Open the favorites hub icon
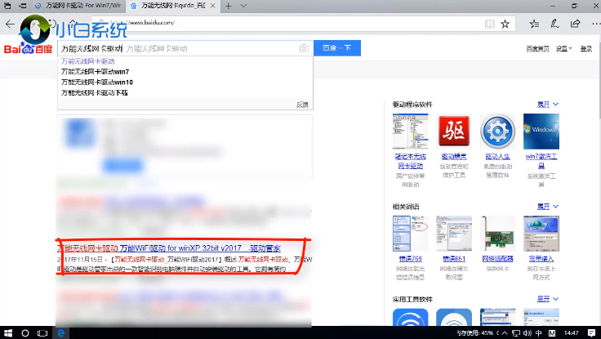 [x=534, y=25]
